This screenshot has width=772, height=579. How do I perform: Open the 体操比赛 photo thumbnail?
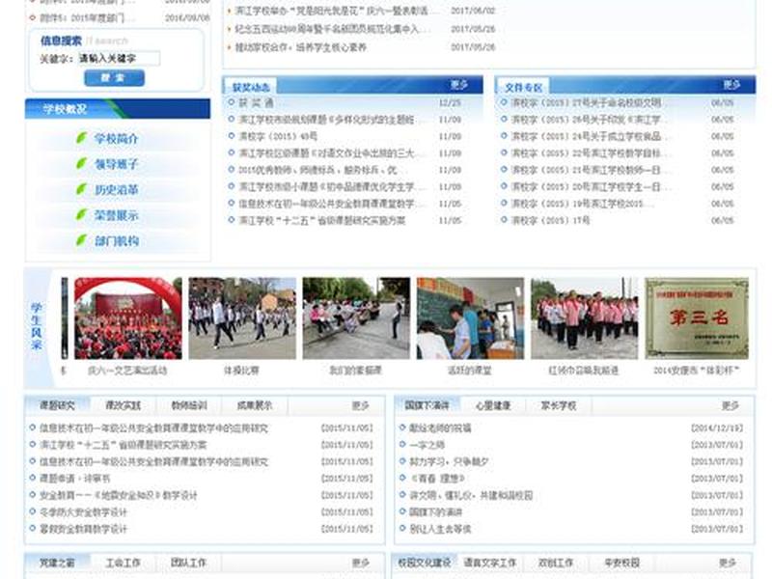(x=242, y=318)
